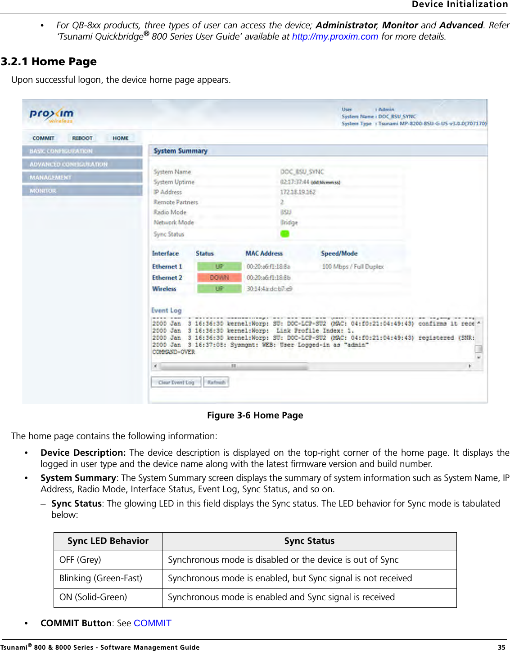Click event log scroll down arrow
The image size is (510, 651).
click(x=479, y=357)
